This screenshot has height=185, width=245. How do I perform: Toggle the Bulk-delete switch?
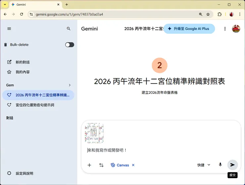pyautogui.click(x=70, y=45)
